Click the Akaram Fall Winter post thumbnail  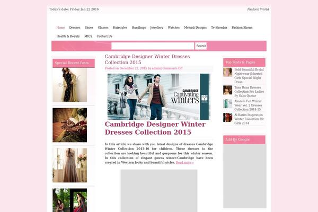228,104
